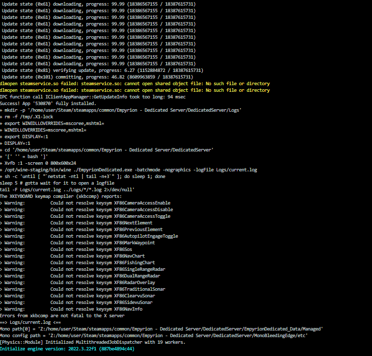Select the '==> Logs/current.log <==' header line
372x356 pixels.
click(x=31, y=323)
